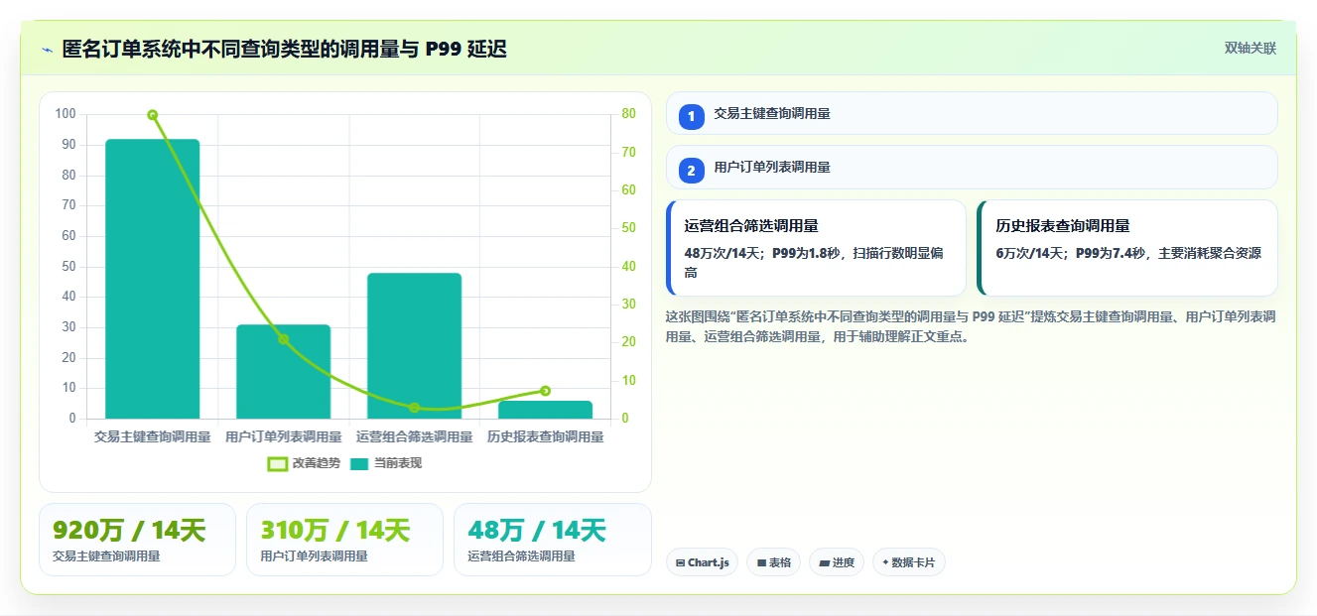Click the description paragraph starting 这张图围绕

pyautogui.click(x=971, y=326)
